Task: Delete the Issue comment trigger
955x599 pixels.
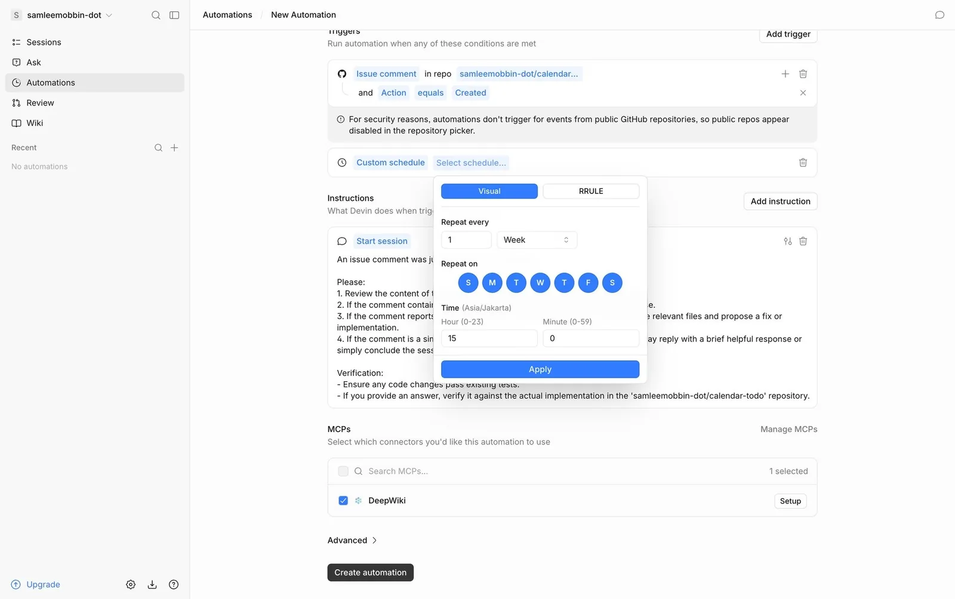Action: pos(803,74)
